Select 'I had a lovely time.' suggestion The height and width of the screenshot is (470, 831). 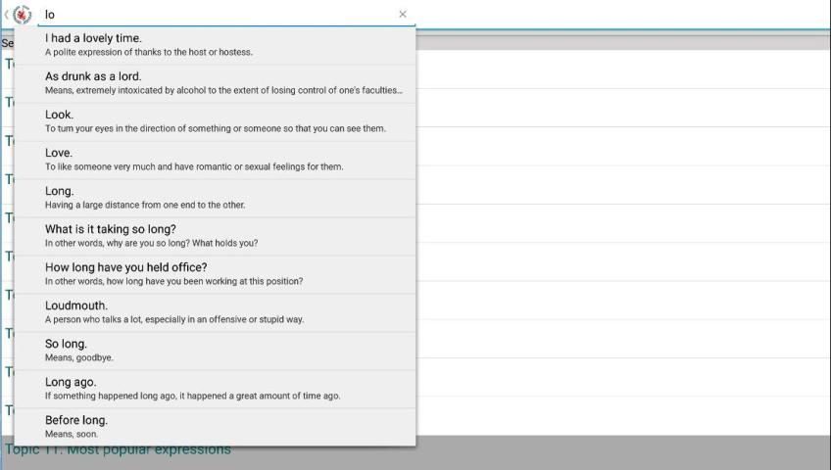point(93,38)
